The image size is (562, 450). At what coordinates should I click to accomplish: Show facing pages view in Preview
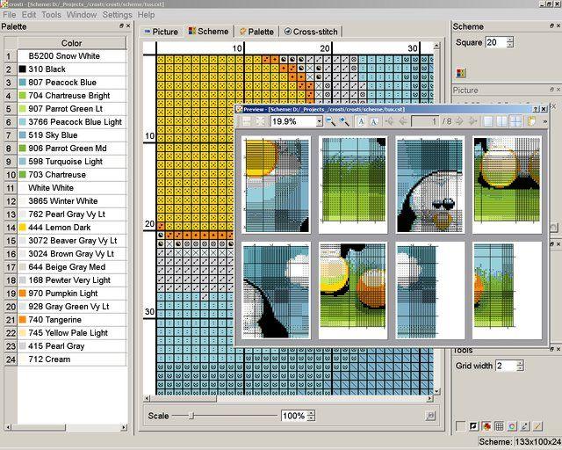[501, 121]
